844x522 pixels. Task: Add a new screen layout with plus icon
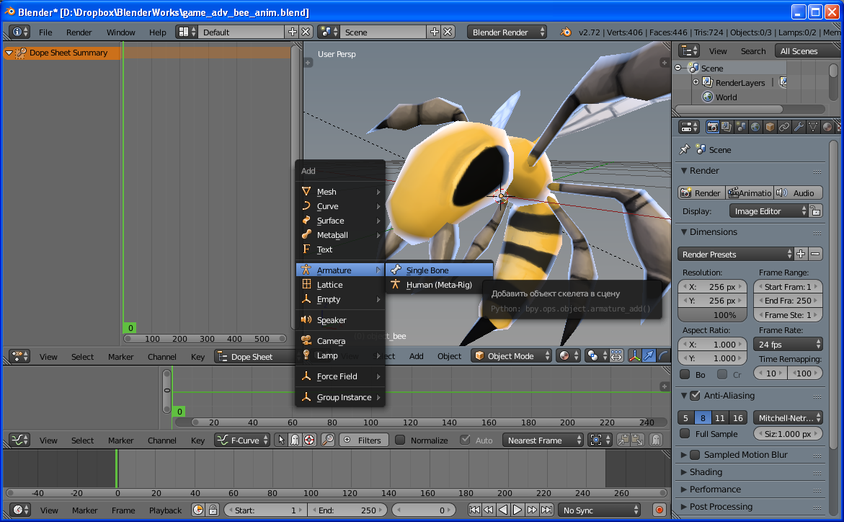pos(293,32)
